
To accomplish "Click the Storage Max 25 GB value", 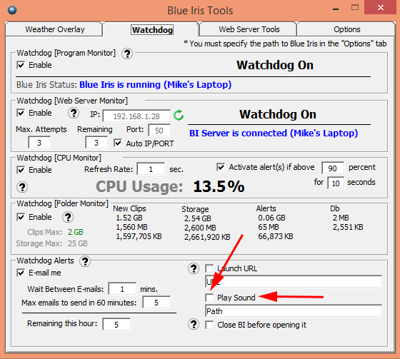I will pos(78,243).
